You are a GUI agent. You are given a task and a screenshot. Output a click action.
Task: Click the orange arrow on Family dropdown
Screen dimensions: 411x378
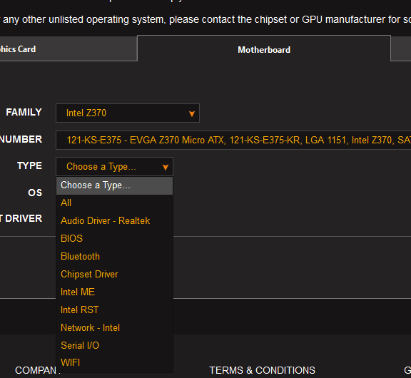pyautogui.click(x=192, y=113)
